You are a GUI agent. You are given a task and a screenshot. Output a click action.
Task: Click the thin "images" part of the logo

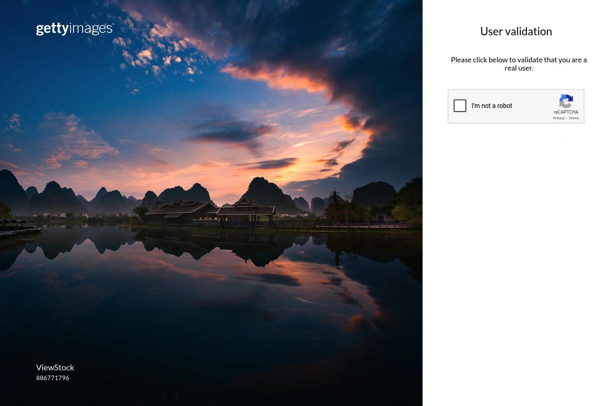coord(91,29)
